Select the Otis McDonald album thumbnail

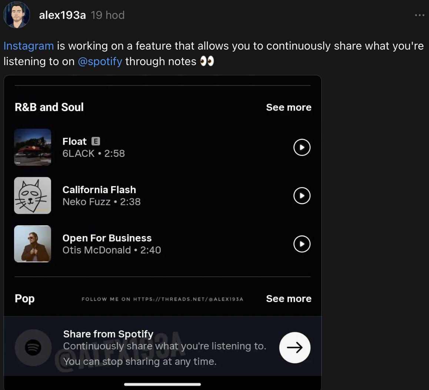click(x=33, y=244)
